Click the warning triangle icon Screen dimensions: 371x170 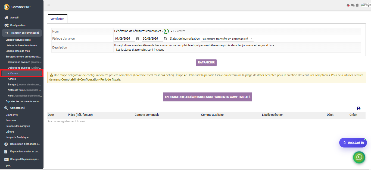point(51,75)
